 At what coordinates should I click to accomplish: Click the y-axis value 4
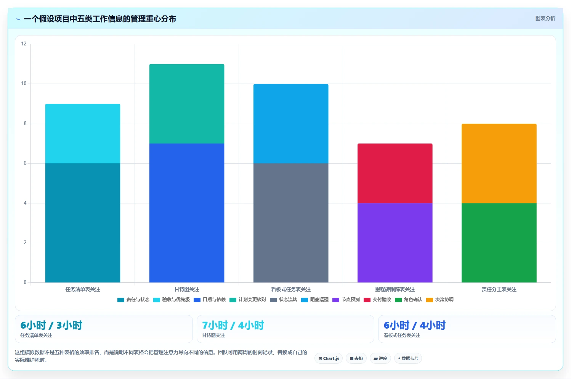25,203
